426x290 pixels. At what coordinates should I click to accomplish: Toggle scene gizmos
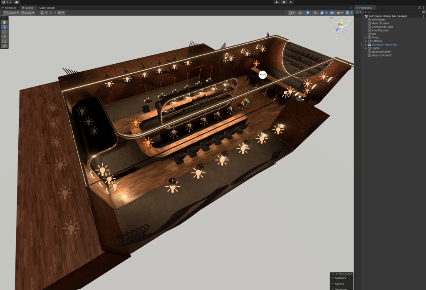pyautogui.click(x=347, y=13)
